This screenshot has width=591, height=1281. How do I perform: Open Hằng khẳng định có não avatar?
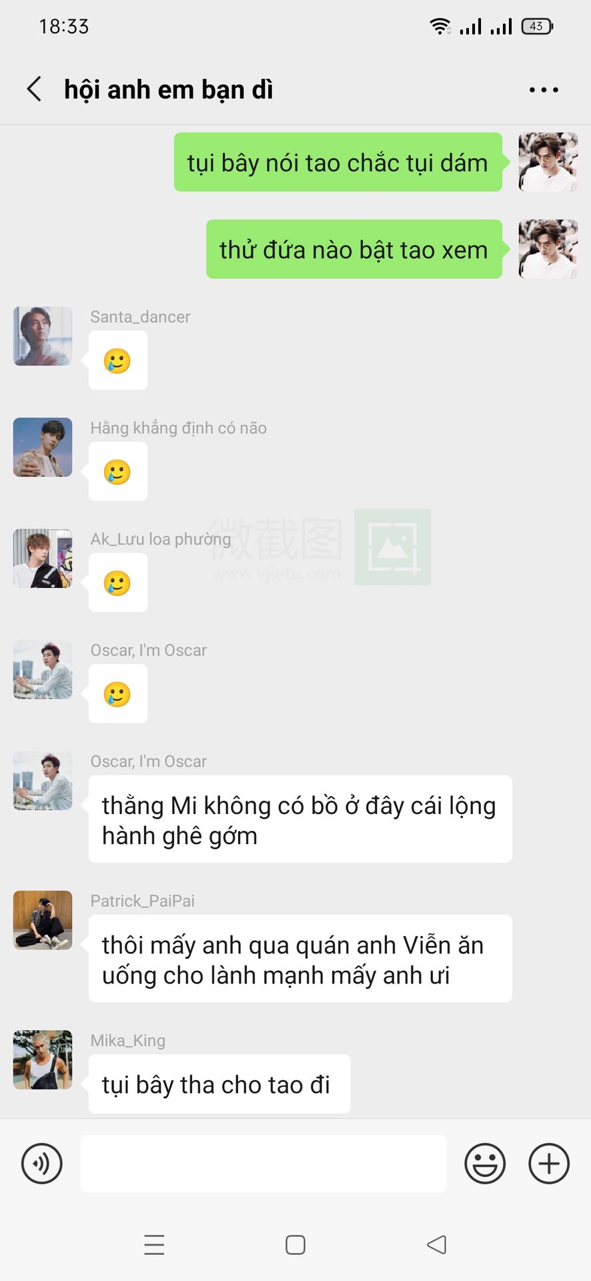[43, 447]
